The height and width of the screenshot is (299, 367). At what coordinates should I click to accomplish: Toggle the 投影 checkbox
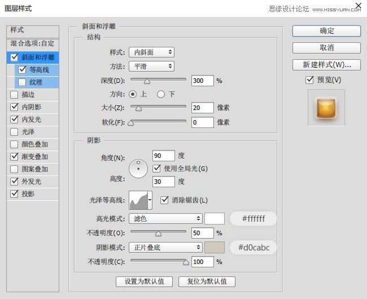tap(14, 194)
